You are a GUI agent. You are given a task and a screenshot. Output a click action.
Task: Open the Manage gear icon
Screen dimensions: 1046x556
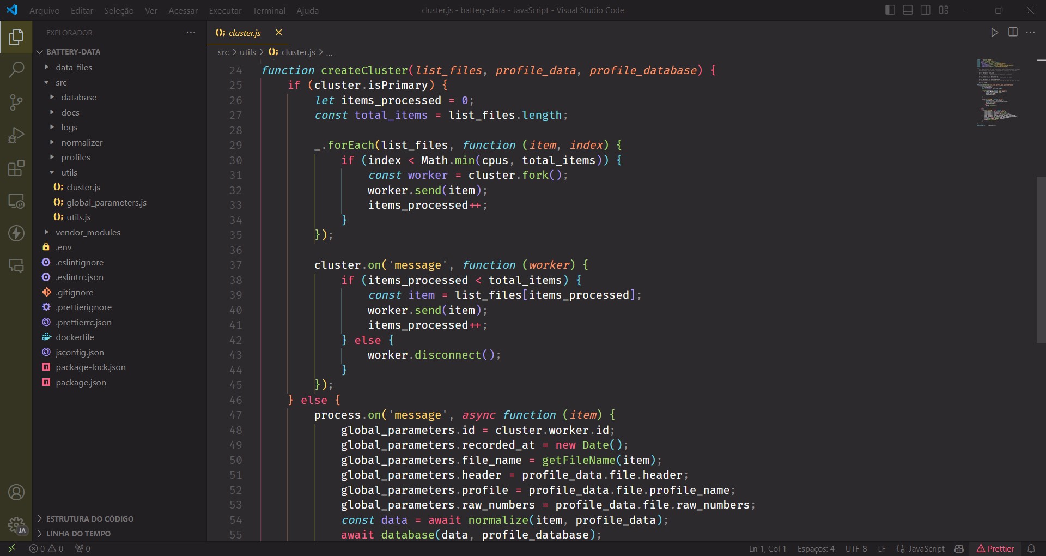[16, 525]
